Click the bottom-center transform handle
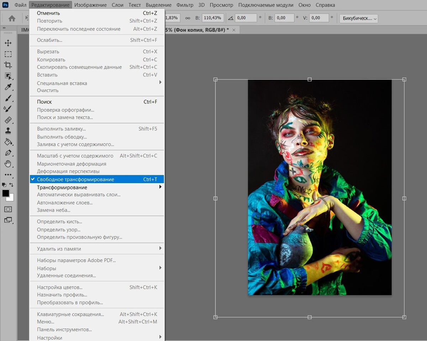Image resolution: width=427 pixels, height=341 pixels. (x=310, y=317)
